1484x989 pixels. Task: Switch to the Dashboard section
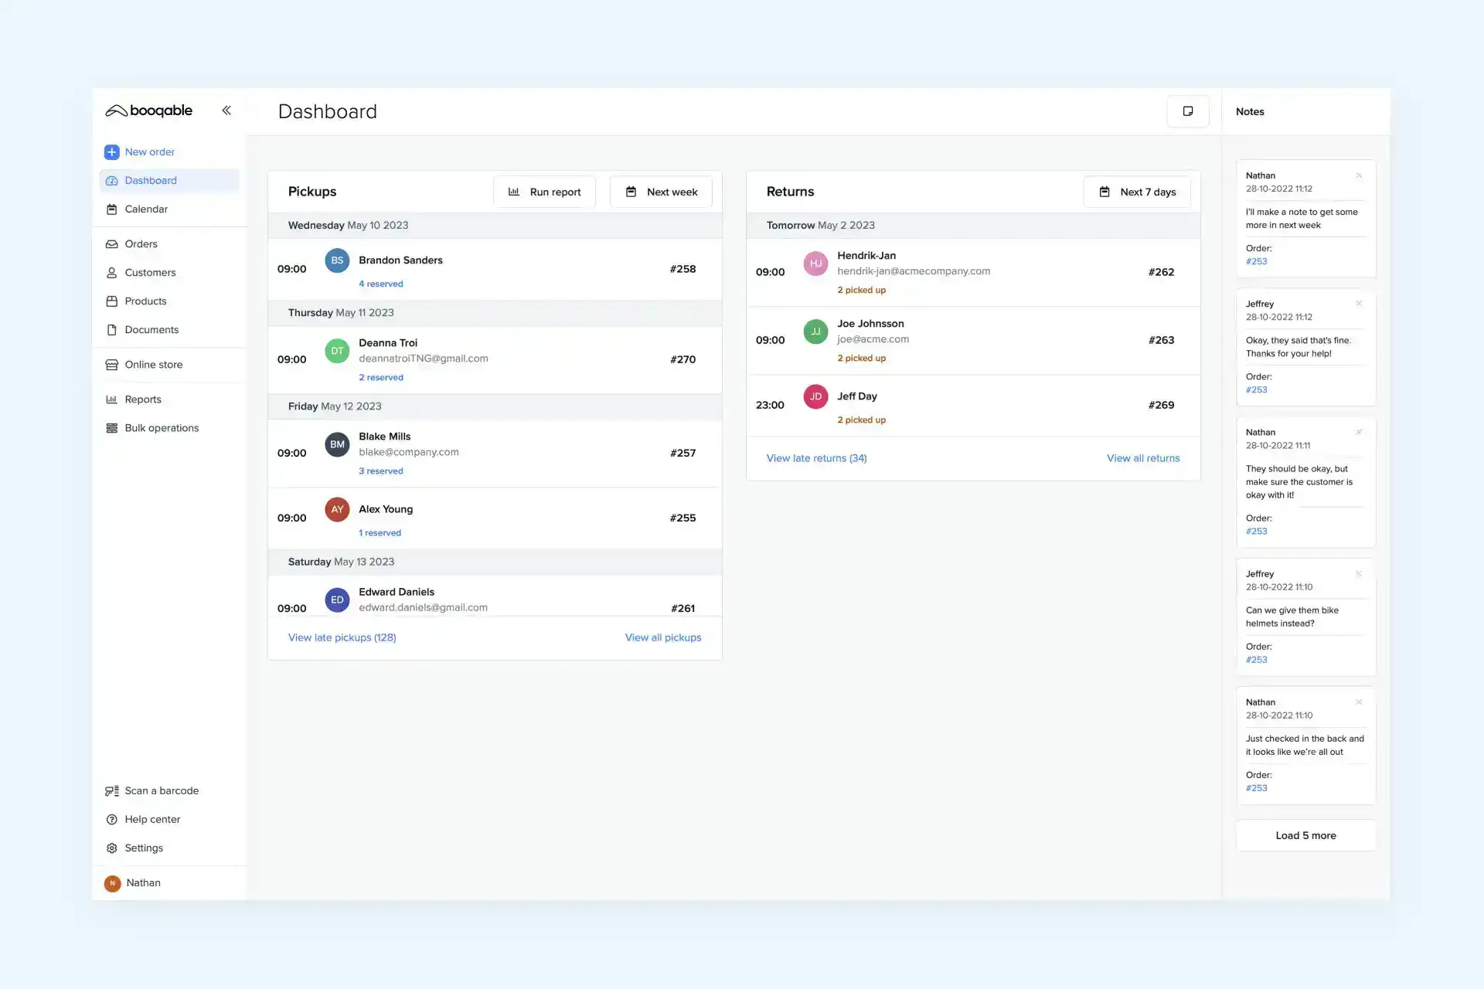[x=150, y=180]
